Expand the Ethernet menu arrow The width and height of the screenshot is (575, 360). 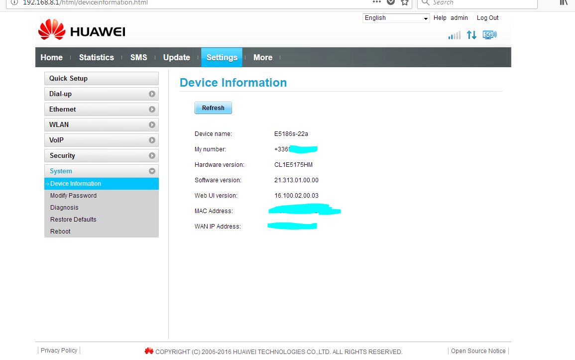point(152,109)
